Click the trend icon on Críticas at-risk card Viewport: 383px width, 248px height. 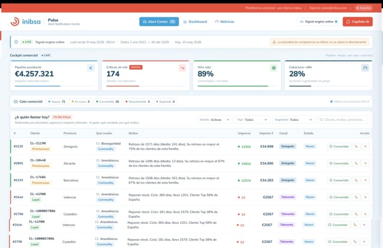182,68
